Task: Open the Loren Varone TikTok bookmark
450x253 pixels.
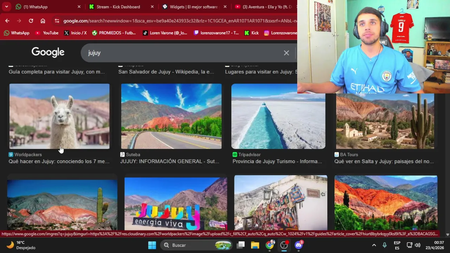Action: point(165,33)
